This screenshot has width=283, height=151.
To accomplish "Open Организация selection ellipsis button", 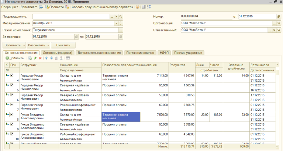I will coord(275,23).
